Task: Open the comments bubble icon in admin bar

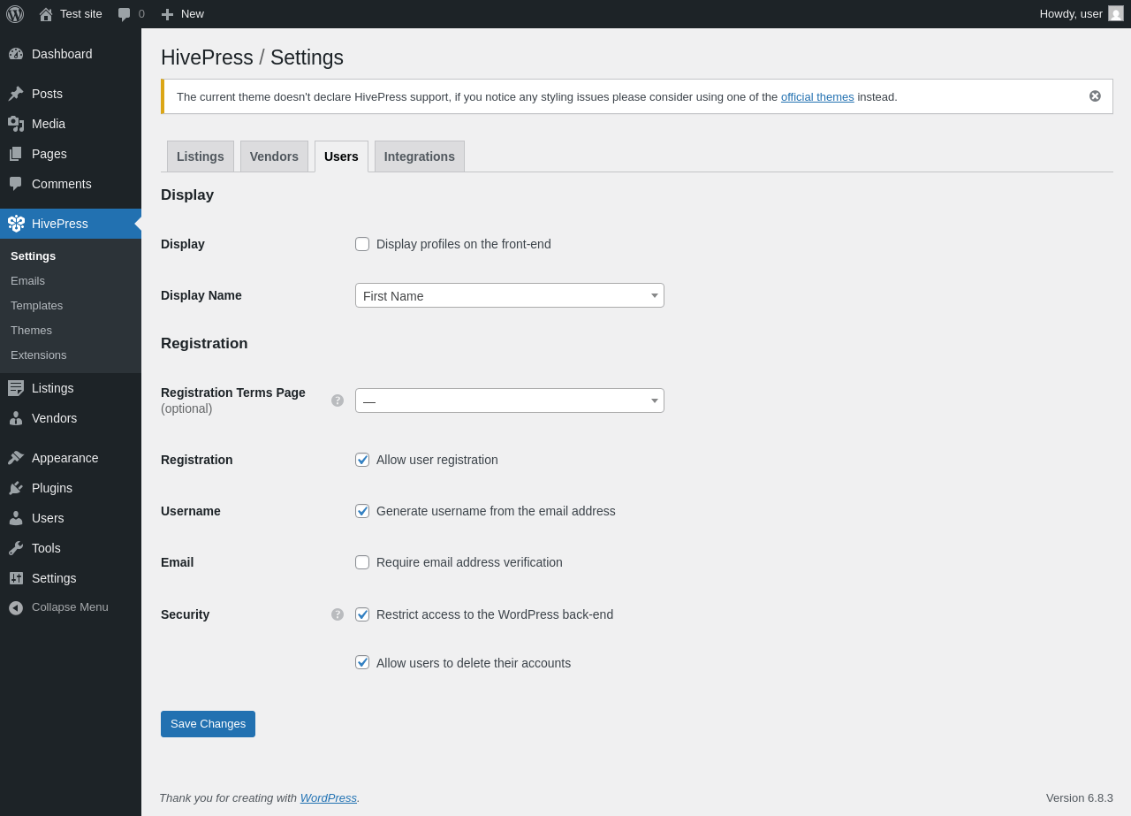Action: [x=125, y=14]
